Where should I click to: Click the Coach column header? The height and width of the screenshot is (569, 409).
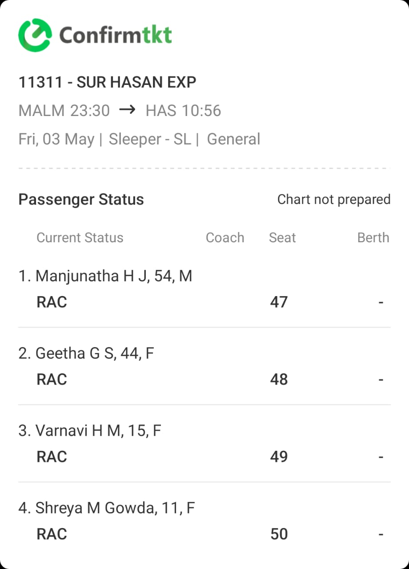point(225,238)
